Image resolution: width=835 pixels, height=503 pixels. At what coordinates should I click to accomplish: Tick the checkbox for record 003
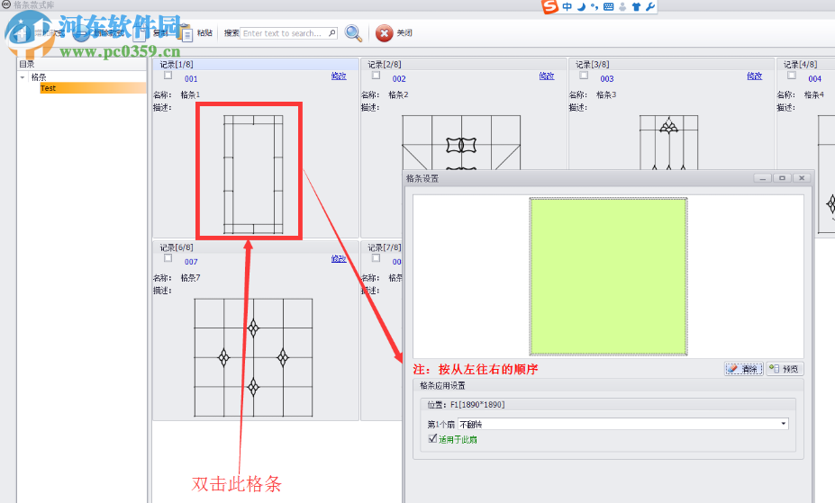pos(584,76)
